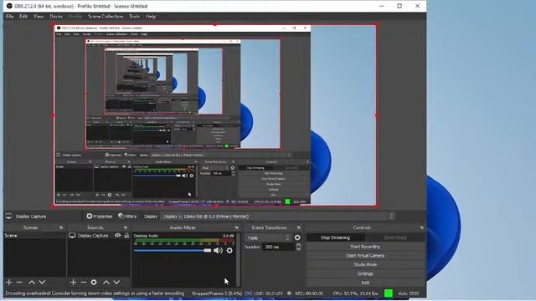The image size is (536, 301).
Task: Open Filters for the selected source
Action: [x=127, y=217]
